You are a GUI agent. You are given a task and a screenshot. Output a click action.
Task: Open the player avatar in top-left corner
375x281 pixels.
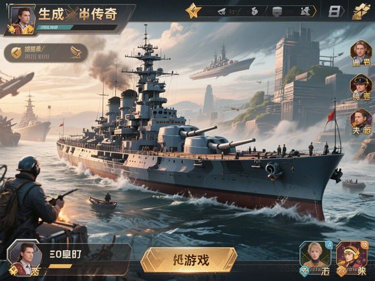[22, 20]
